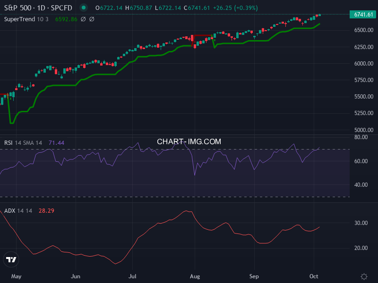Click the ADX value 28.29
378x283 pixels.
pos(46,210)
